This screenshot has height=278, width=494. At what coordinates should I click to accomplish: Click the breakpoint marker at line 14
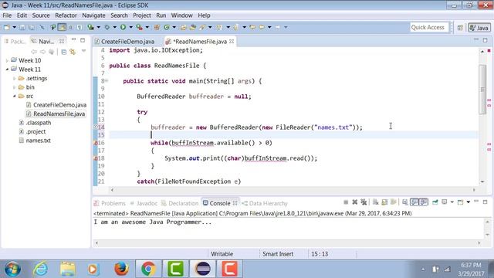96,127
